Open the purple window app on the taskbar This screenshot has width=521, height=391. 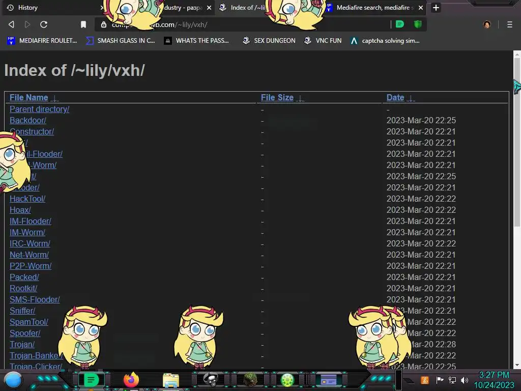click(x=329, y=380)
